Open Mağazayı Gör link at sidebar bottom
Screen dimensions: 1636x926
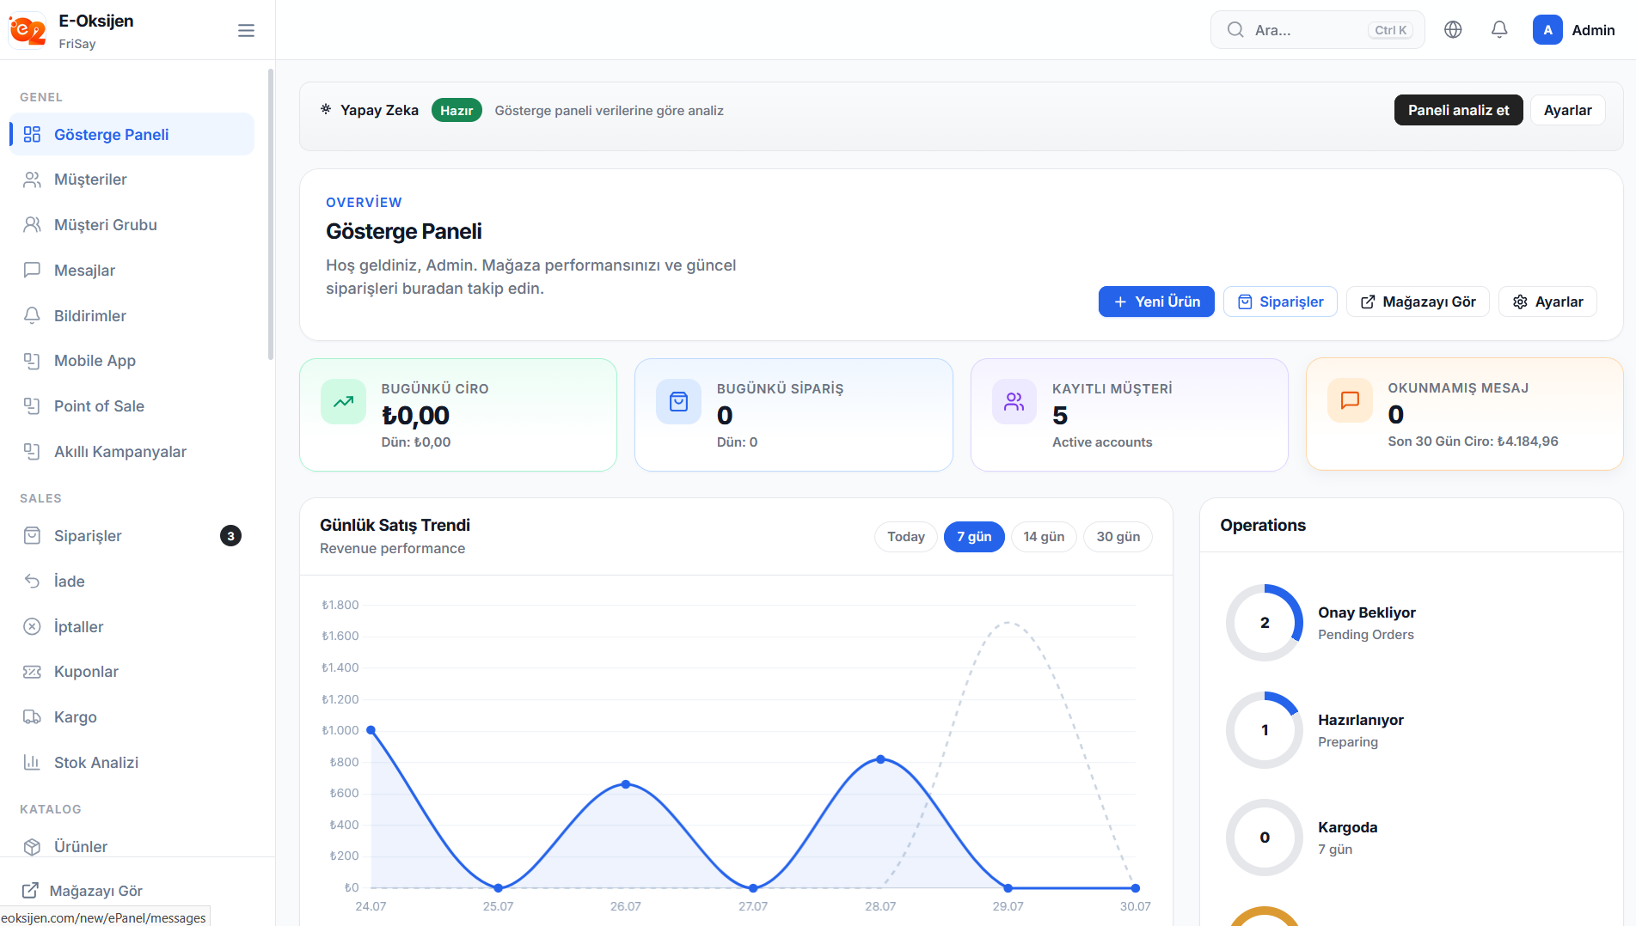[82, 891]
